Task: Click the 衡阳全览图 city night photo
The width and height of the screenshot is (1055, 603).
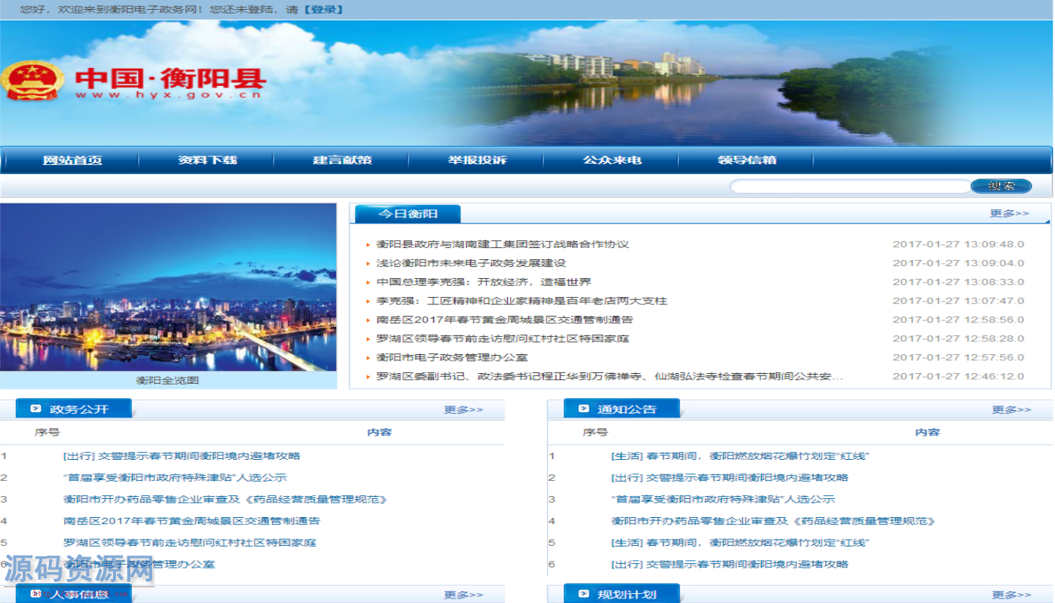Action: coord(168,287)
